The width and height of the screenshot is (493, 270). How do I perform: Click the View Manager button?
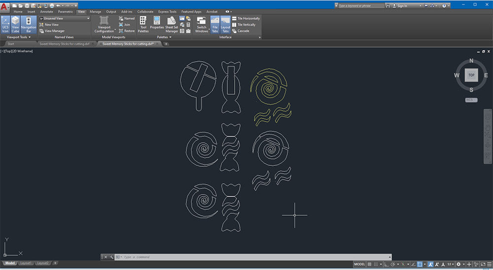pos(54,31)
